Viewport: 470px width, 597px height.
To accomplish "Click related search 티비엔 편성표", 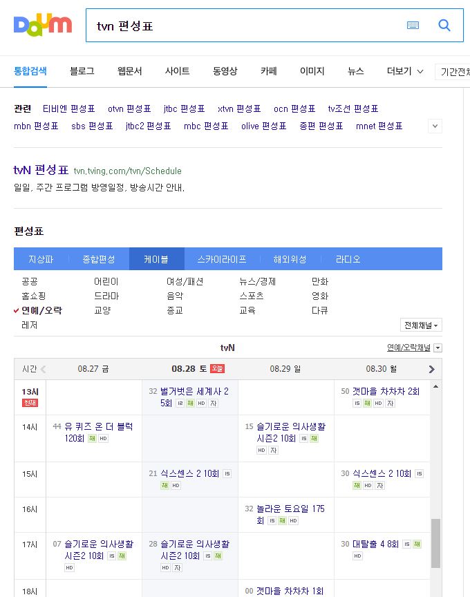I will pos(68,109).
